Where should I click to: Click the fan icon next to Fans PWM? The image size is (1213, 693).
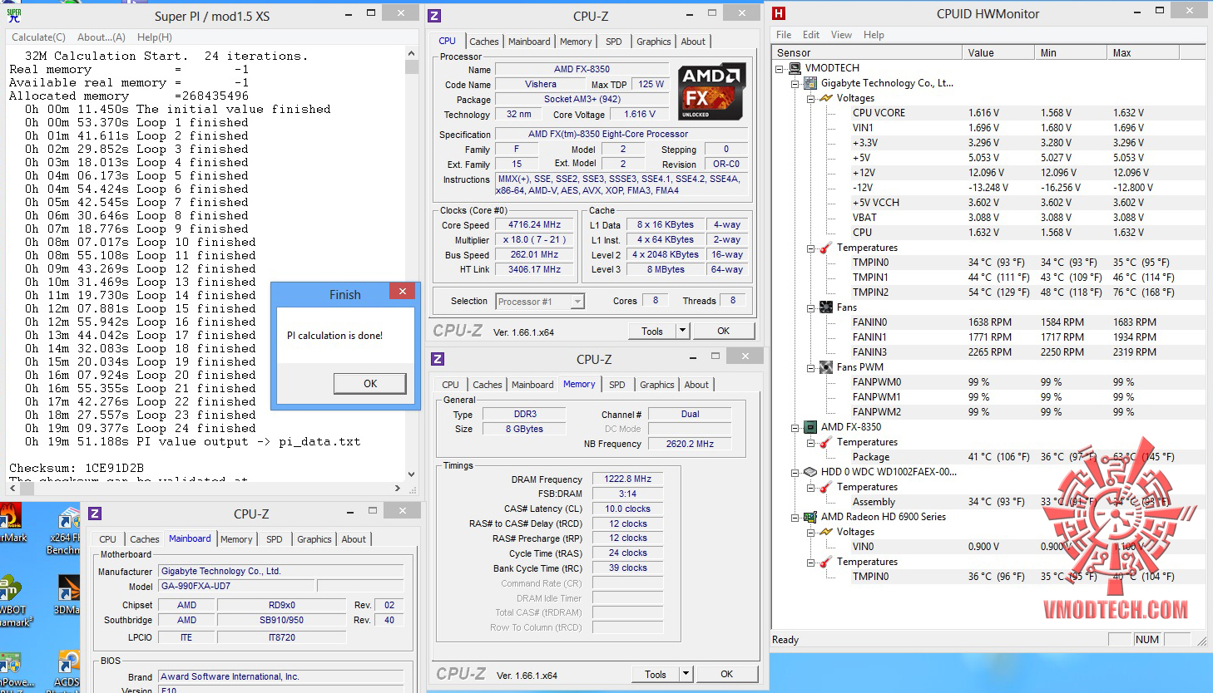click(826, 367)
